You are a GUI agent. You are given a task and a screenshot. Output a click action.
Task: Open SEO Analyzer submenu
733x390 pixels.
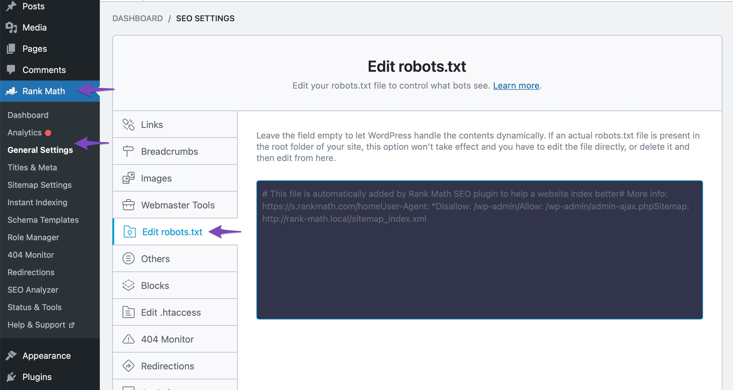click(x=33, y=290)
